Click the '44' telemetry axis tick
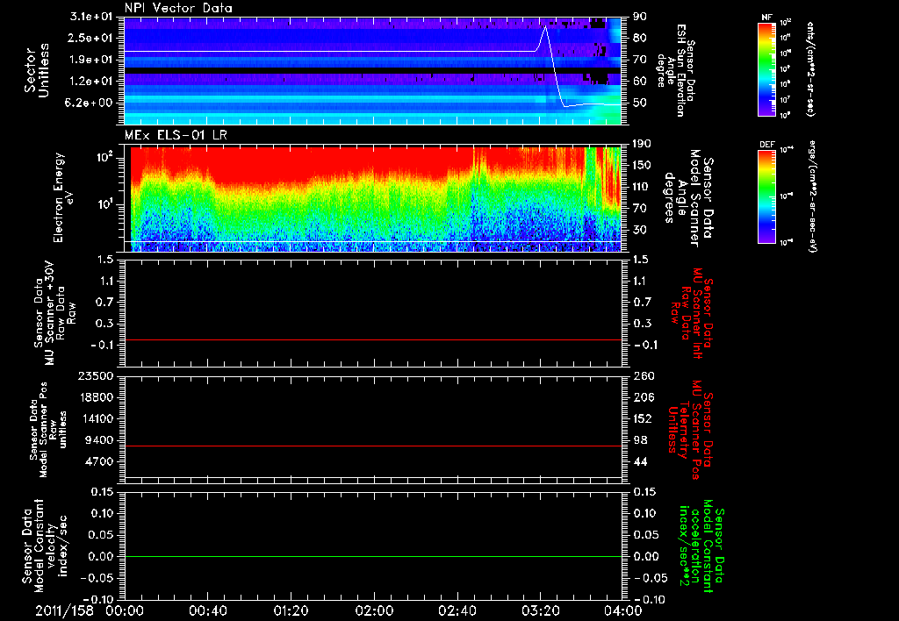 coord(640,461)
